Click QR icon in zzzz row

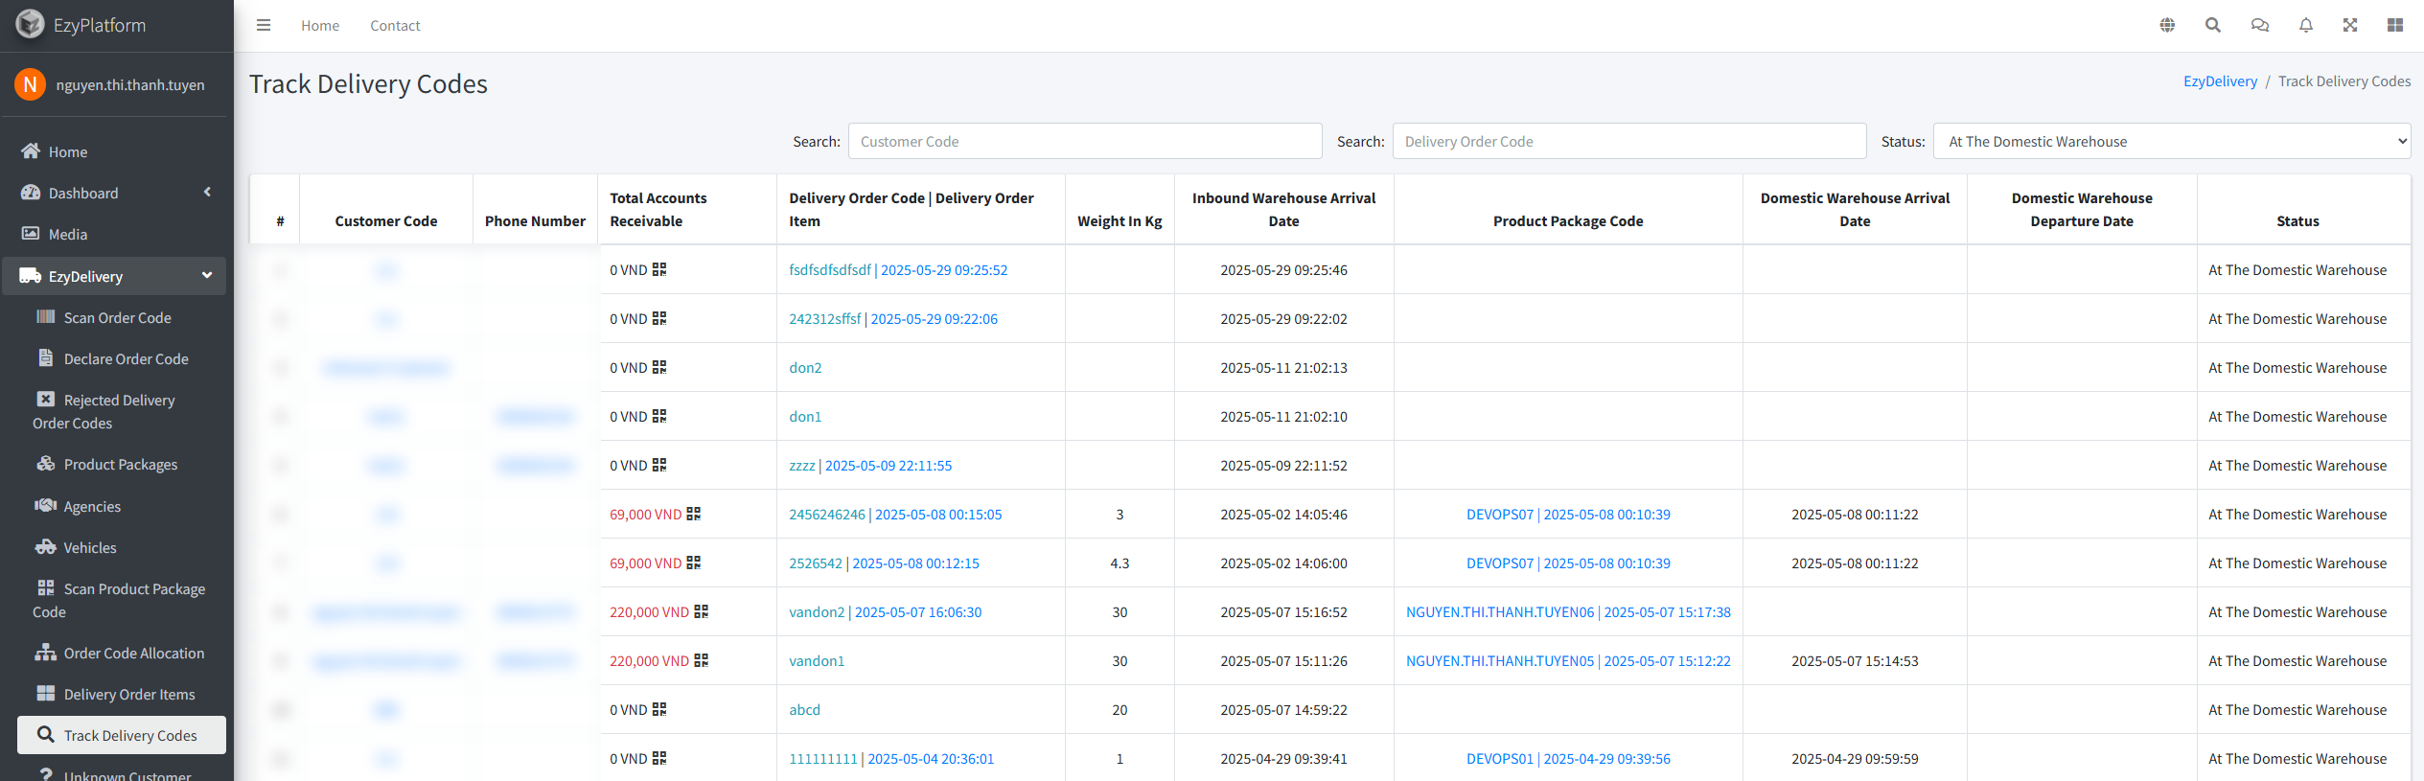coord(659,465)
